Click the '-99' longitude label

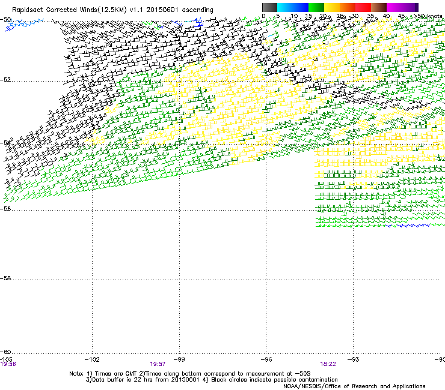[x=179, y=359]
